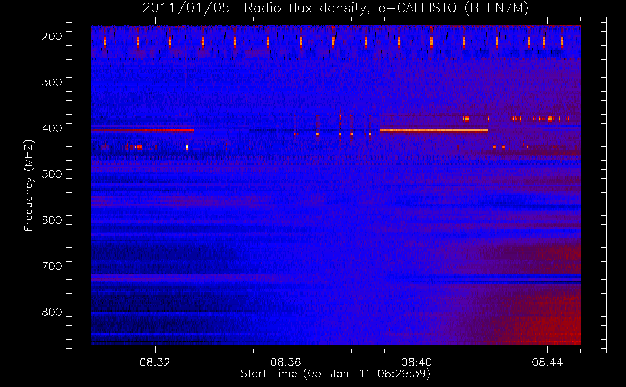Viewport: 626px width, 387px height.
Task: Click the bright orange emission band after 08:39
Action: (434, 130)
